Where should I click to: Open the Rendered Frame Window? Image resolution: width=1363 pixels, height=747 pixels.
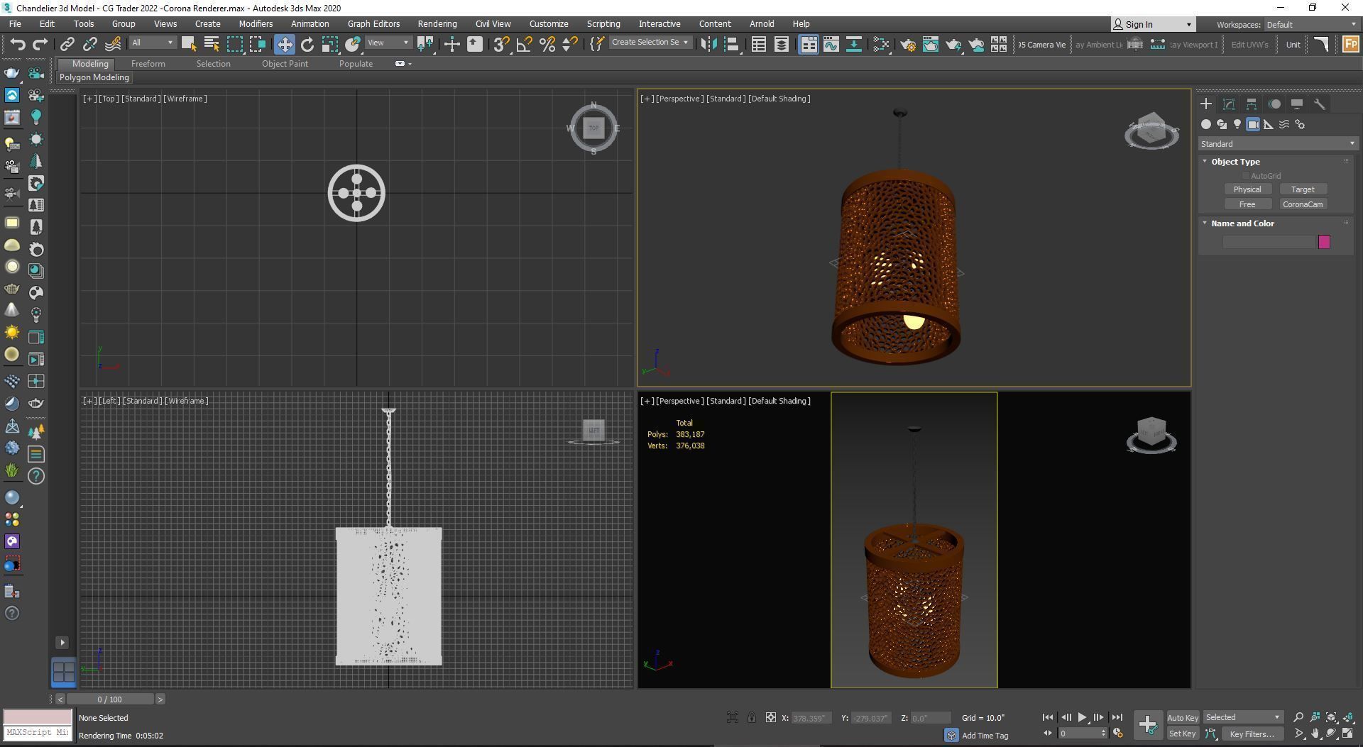pos(931,44)
